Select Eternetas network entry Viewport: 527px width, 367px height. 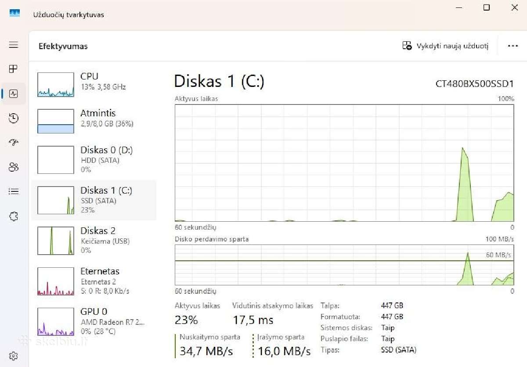tap(94, 281)
